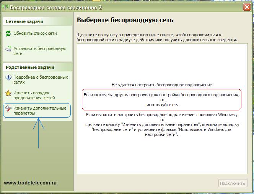Viewport: 254px width, 194px height.
Task: Click the "Не удается настроить беспроводное подключение" message
Action: [162, 84]
